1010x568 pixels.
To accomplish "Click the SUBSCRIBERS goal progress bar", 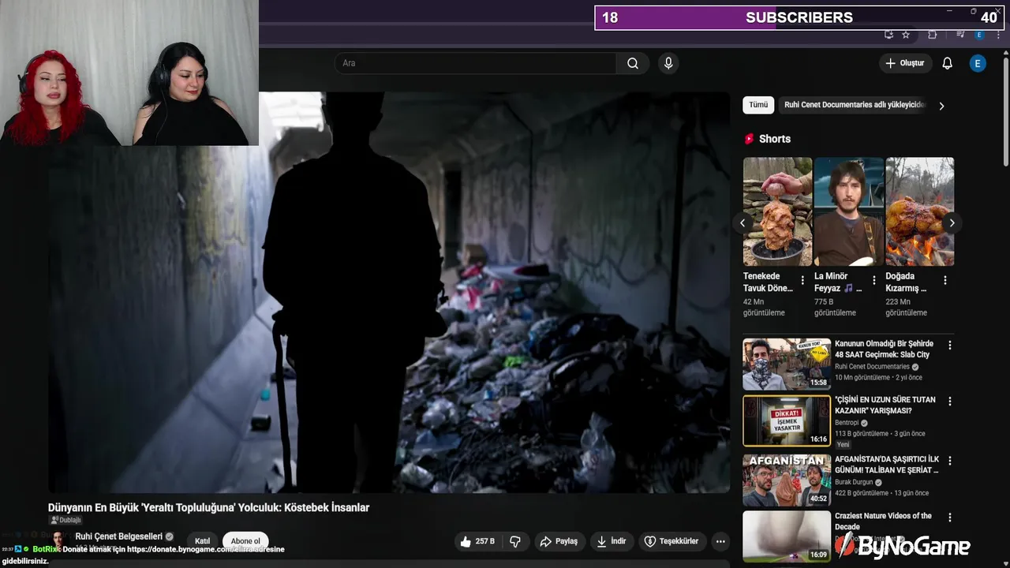I will pos(799,17).
